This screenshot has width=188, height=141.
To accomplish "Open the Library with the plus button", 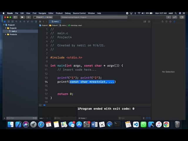I will [169, 17].
